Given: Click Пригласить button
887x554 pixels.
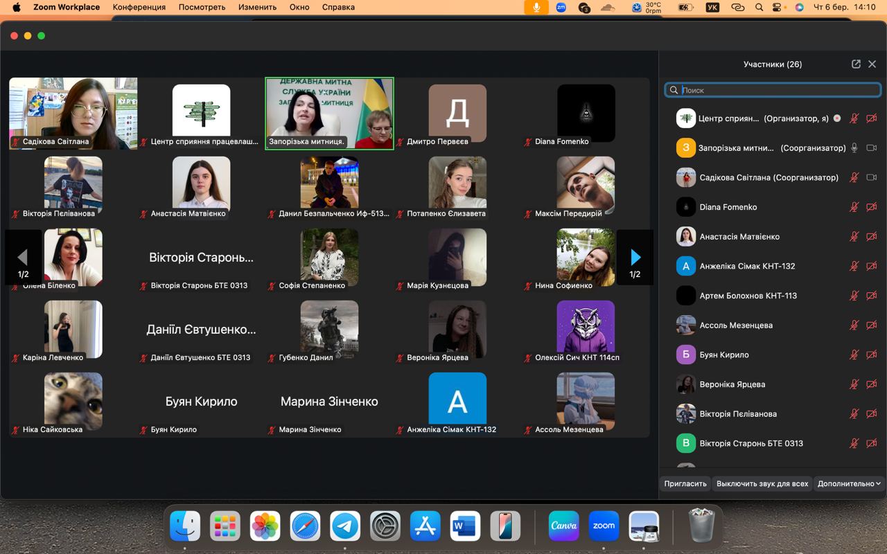Looking at the screenshot, I should coord(685,483).
